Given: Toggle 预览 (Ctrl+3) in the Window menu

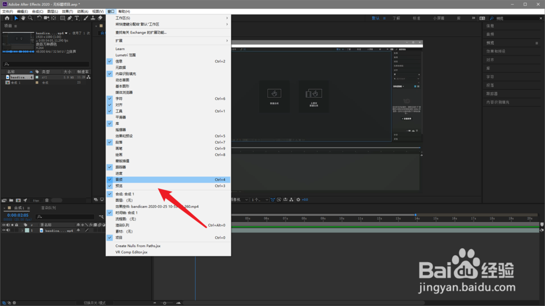Looking at the screenshot, I should (168, 186).
